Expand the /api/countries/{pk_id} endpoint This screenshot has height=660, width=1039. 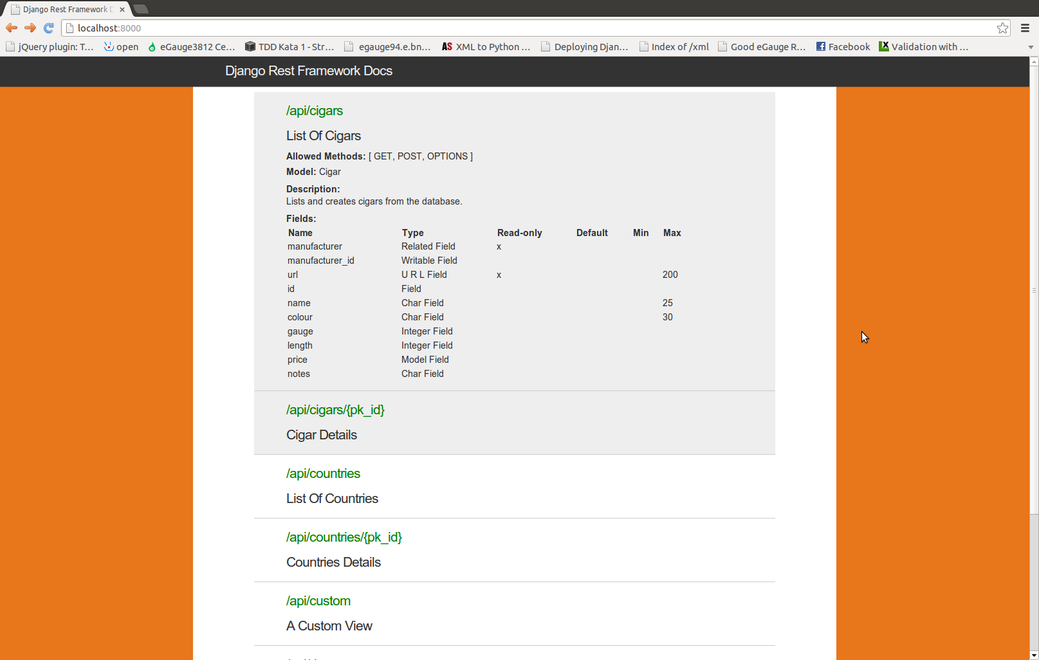click(344, 537)
